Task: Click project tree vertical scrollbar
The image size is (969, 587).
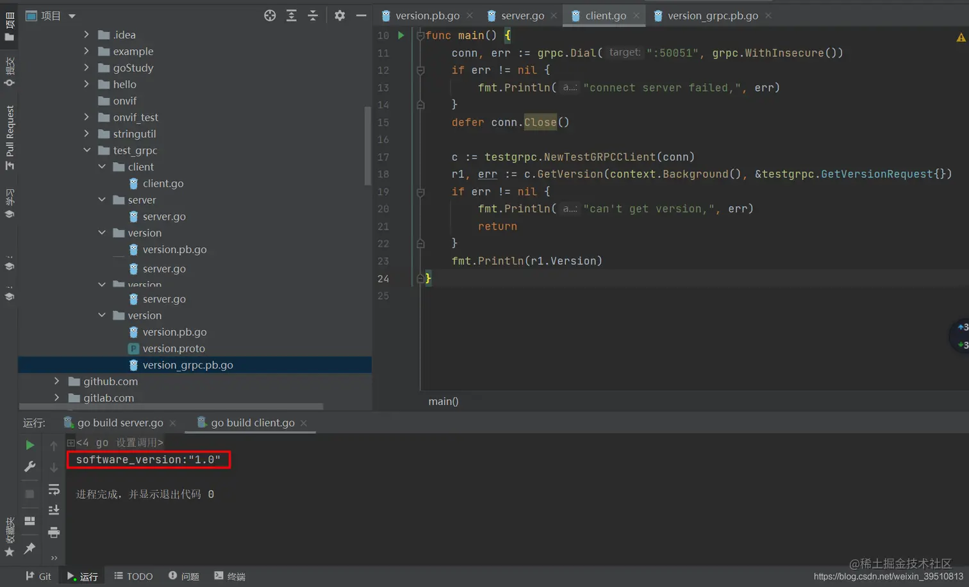Action: click(x=368, y=145)
